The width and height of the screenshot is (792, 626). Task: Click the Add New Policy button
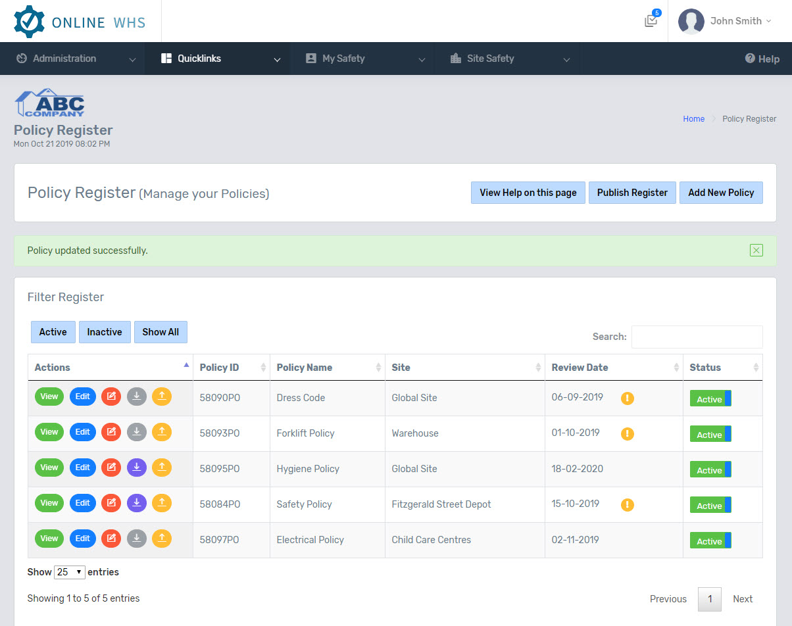coord(721,193)
